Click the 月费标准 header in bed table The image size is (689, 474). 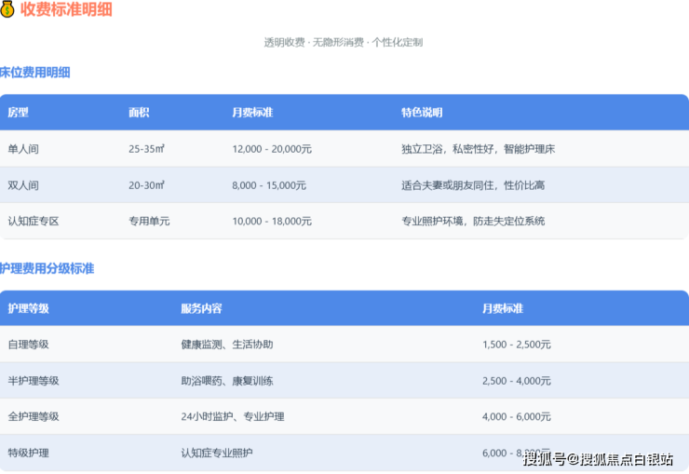coord(252,113)
